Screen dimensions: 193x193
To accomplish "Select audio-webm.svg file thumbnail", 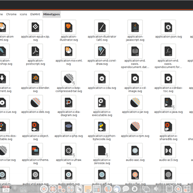I will (69, 175).
